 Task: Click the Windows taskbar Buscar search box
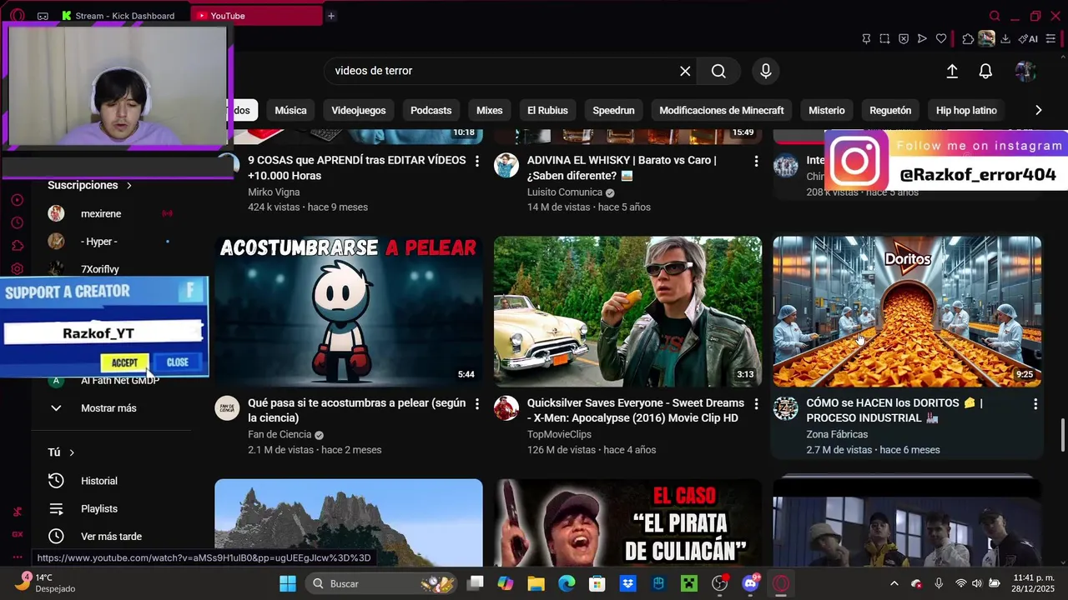tap(380, 583)
